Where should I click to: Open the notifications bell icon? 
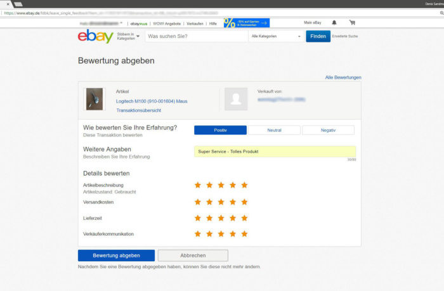[x=334, y=23]
